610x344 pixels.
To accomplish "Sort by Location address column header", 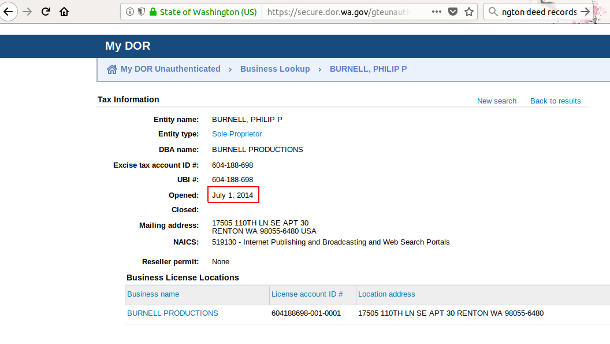I will click(386, 294).
